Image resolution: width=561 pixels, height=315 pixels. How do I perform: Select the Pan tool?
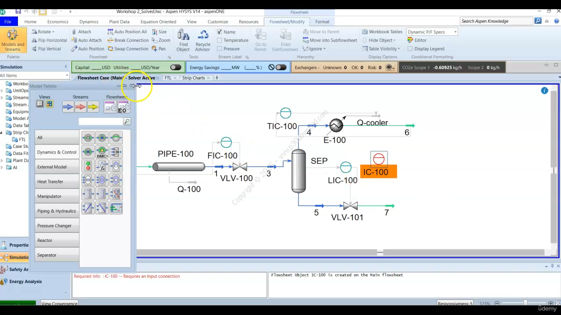click(159, 49)
